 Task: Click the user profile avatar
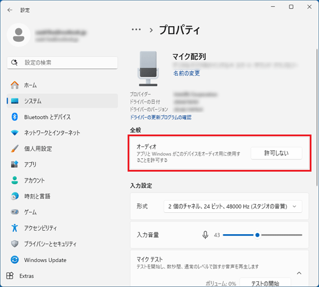tap(19, 35)
